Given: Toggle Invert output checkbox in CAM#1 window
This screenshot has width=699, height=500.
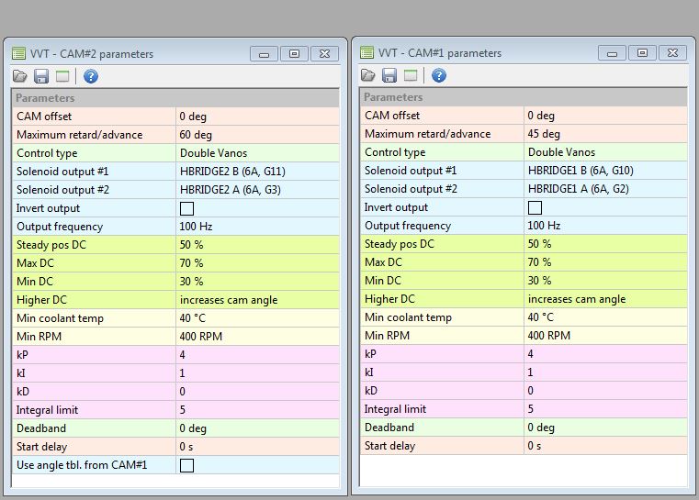Looking at the screenshot, I should (535, 207).
